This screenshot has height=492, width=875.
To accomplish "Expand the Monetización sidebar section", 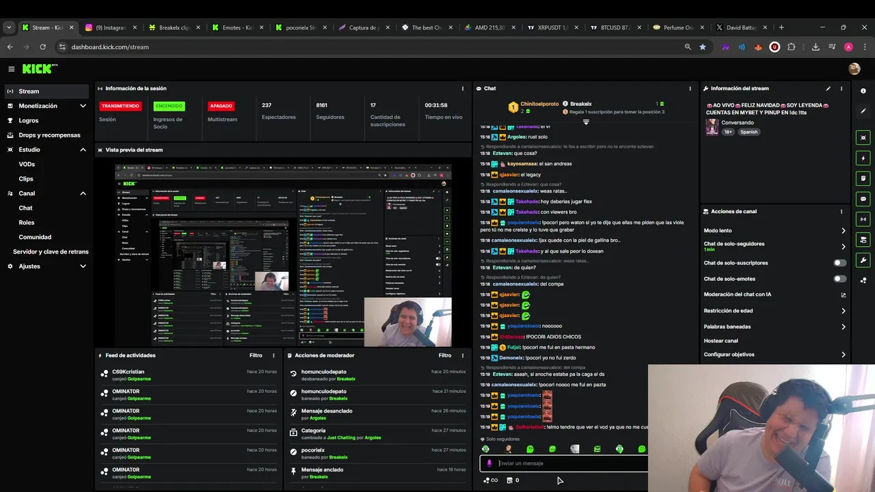I will 83,106.
